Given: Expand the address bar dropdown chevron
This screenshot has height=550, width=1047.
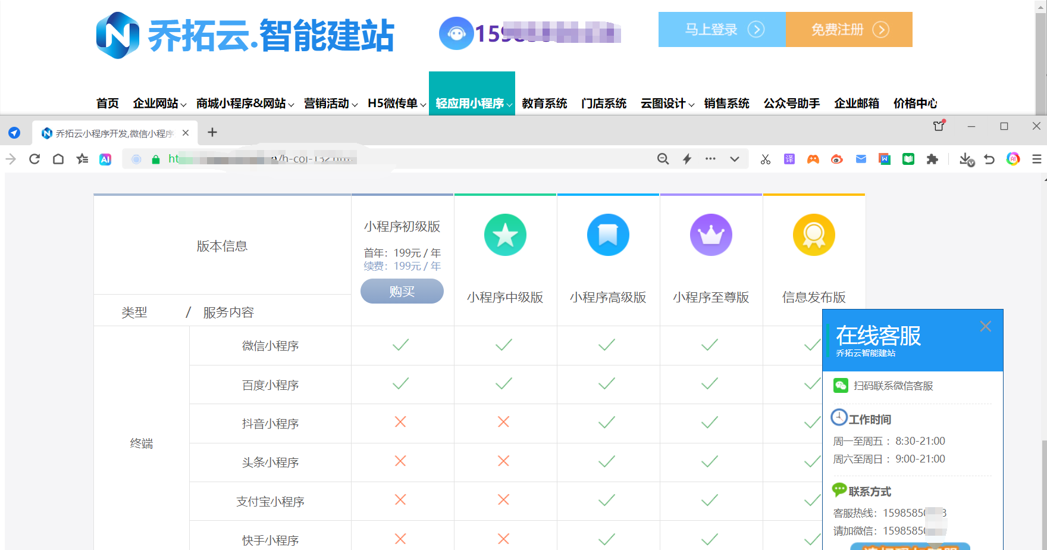Looking at the screenshot, I should pos(735,159).
